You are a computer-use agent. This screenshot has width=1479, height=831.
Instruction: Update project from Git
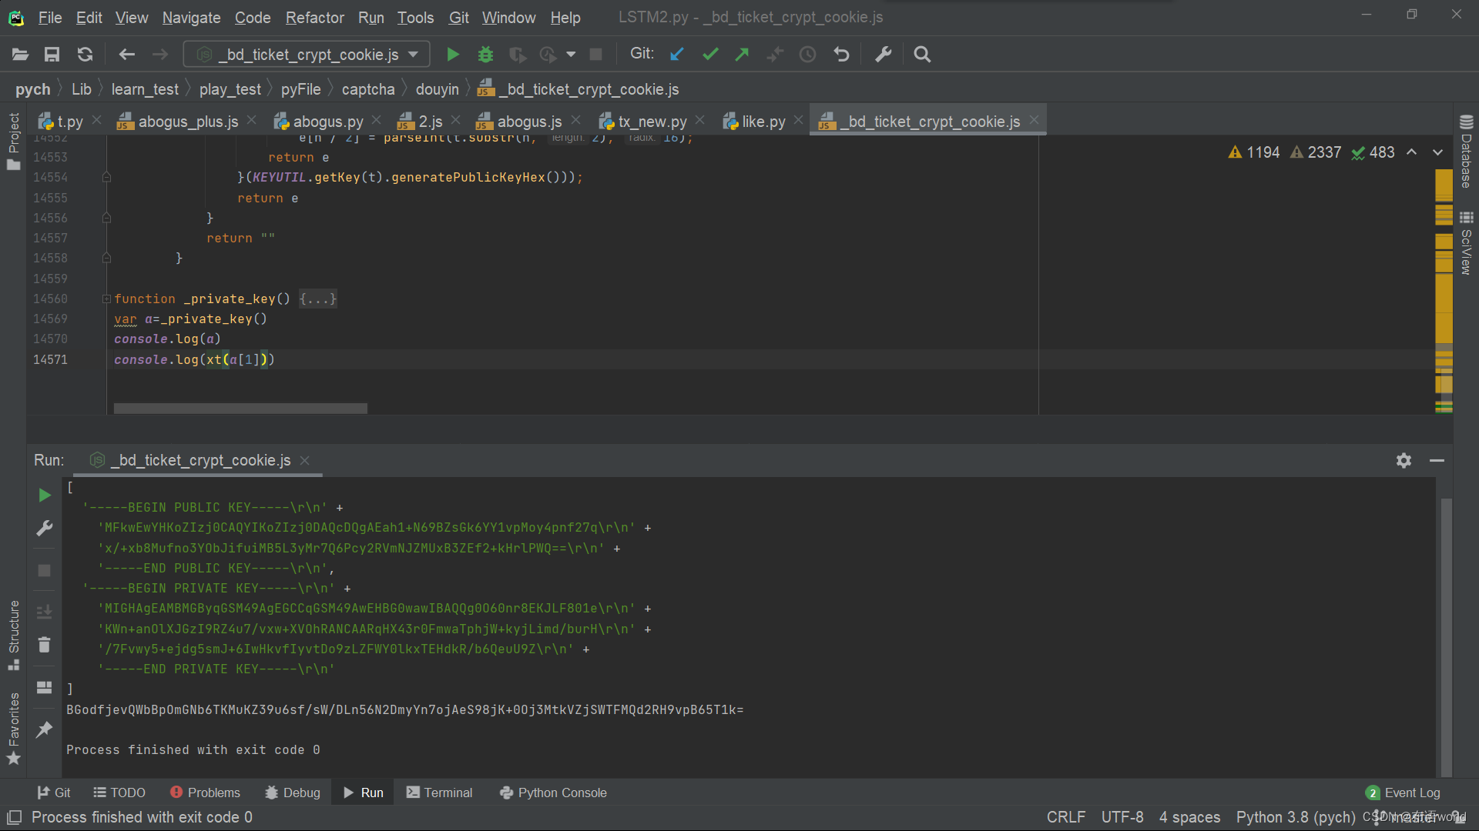676,54
